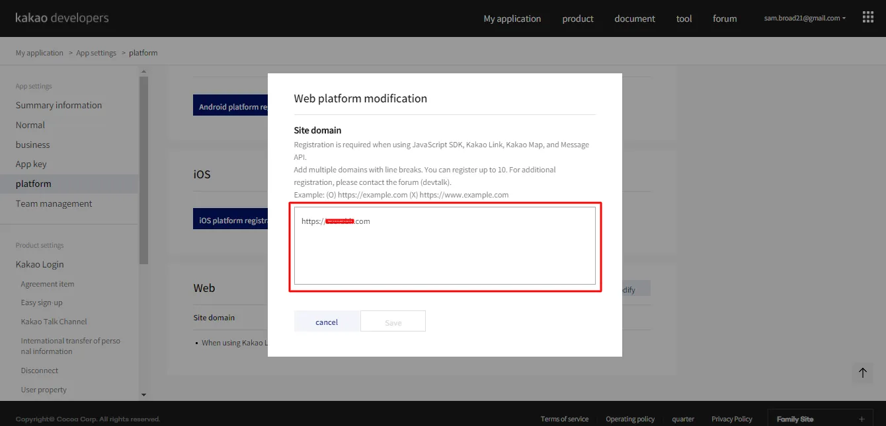
Task: Open Kakao Talk Channel in the sidebar
Action: [x=54, y=322]
